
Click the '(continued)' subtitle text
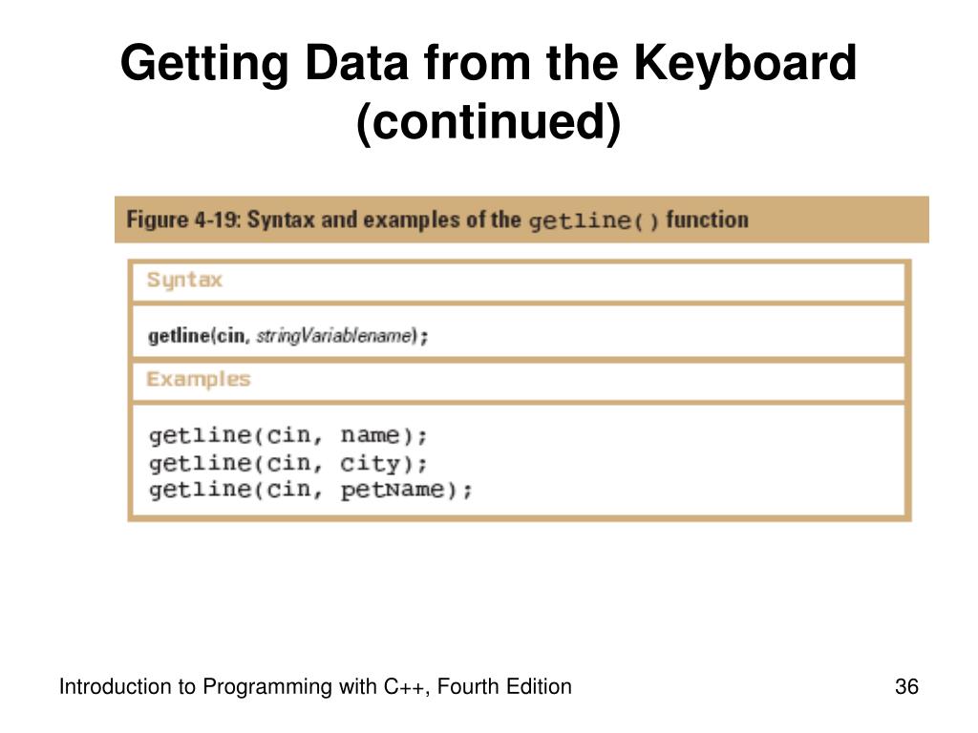488,121
